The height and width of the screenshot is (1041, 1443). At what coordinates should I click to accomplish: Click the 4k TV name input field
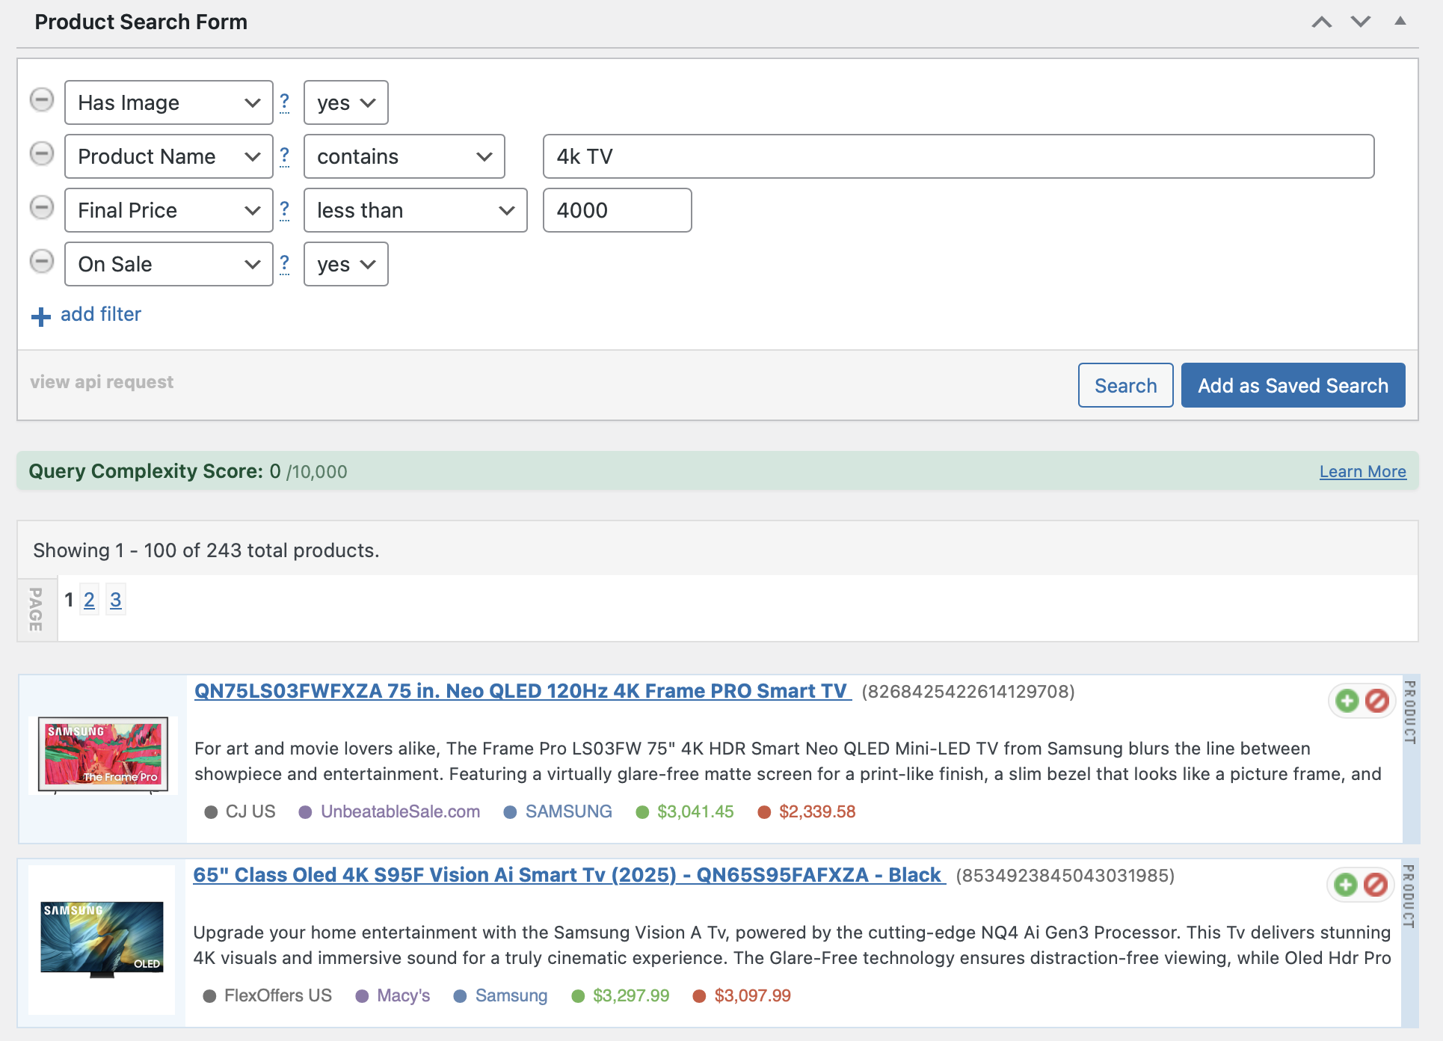click(958, 156)
